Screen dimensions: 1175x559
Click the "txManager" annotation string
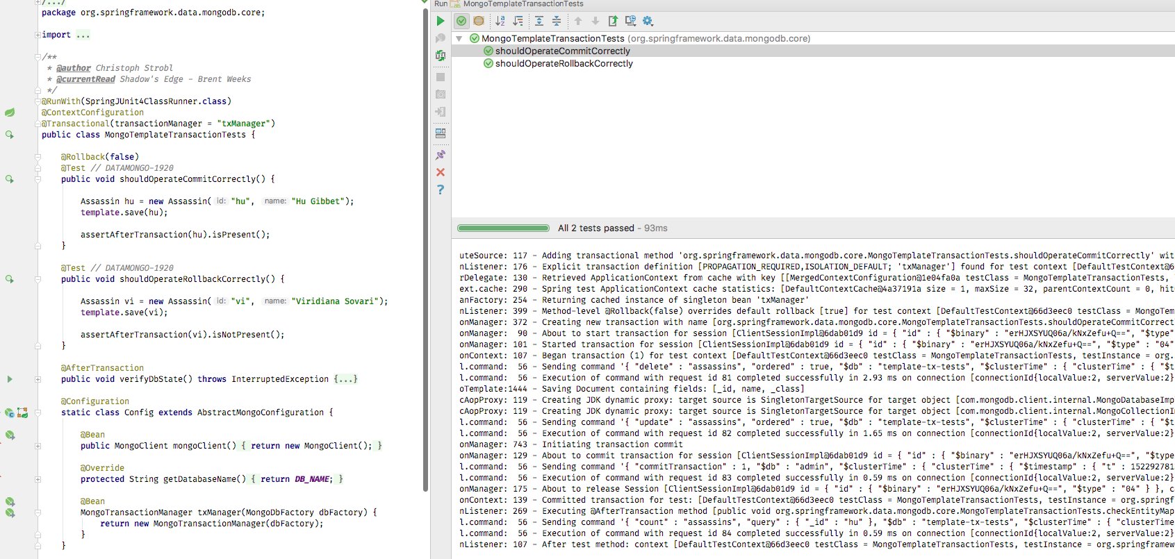click(x=243, y=124)
